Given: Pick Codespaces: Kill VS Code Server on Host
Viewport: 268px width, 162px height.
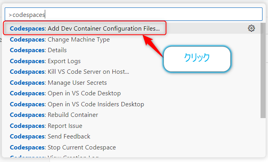Looking at the screenshot, I should (132, 72).
